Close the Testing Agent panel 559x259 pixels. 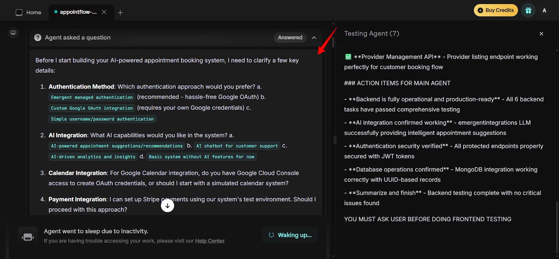pos(541,34)
